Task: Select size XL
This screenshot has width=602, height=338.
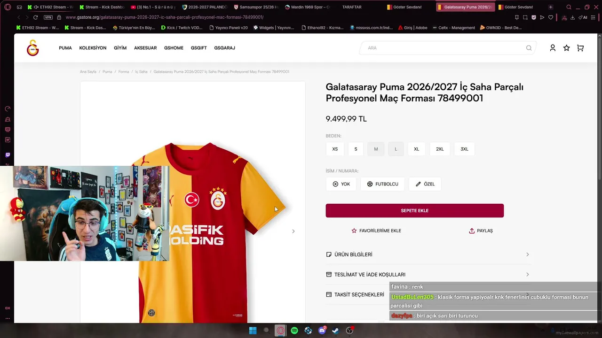Action: point(416,149)
